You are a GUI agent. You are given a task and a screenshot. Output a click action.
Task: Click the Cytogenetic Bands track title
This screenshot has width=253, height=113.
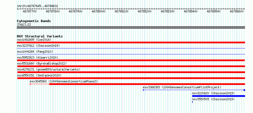pos(34,21)
